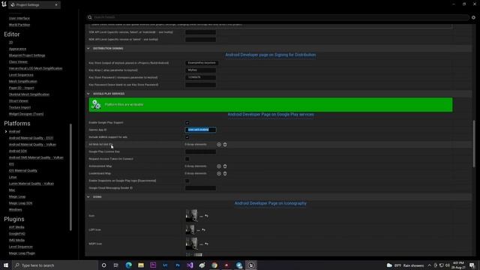This screenshot has height=270, width=480.
Task: Clear the Leaderboard Map array
Action: point(225,173)
